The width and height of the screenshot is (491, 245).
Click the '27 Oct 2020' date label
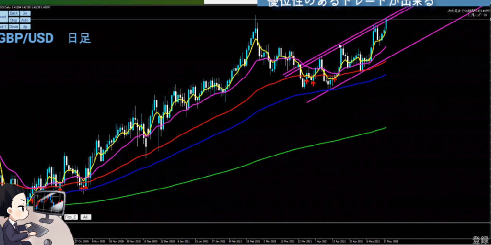point(82,241)
